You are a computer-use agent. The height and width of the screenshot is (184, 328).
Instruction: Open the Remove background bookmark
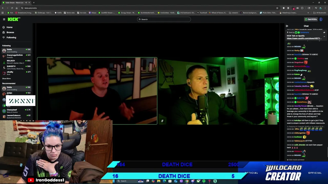(249, 13)
